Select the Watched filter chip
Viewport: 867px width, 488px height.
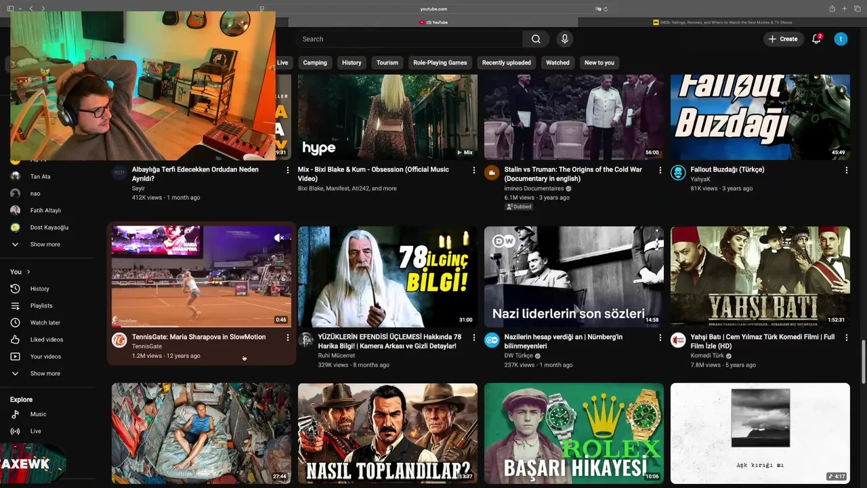(x=557, y=62)
